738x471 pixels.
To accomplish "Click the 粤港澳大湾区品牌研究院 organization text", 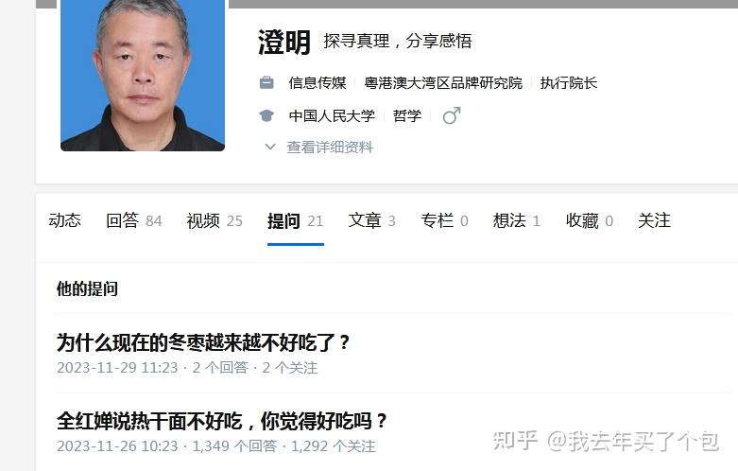I will click(443, 83).
